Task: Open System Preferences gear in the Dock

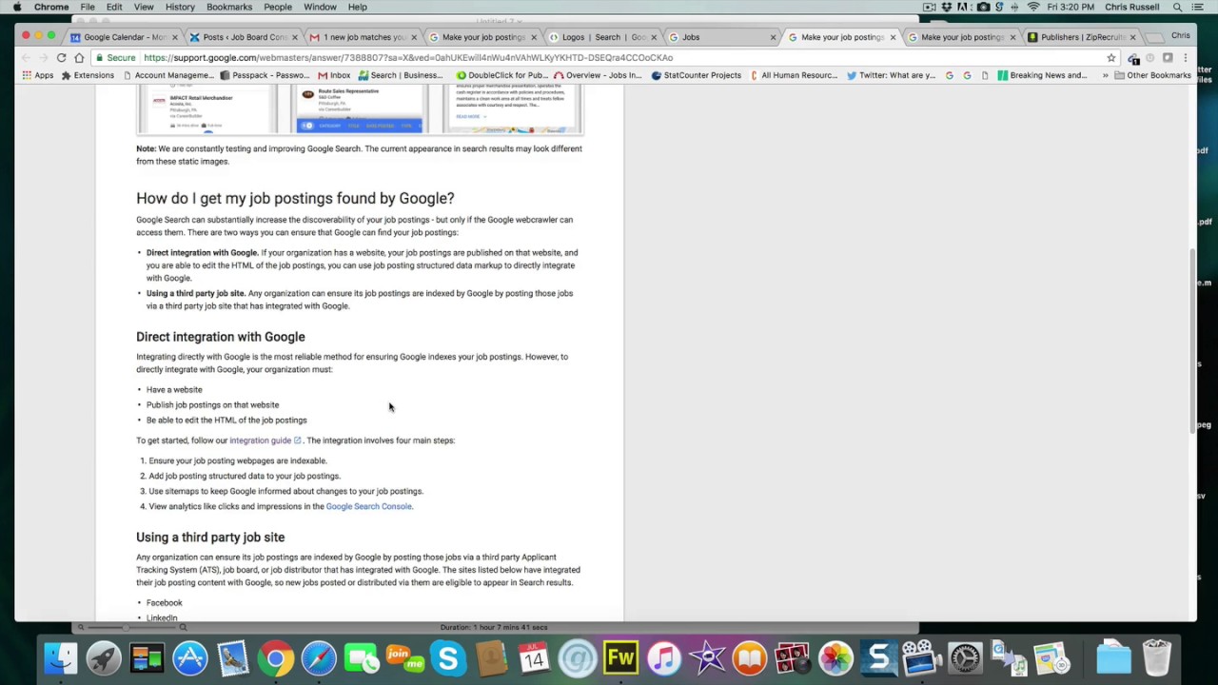Action: coord(965,658)
